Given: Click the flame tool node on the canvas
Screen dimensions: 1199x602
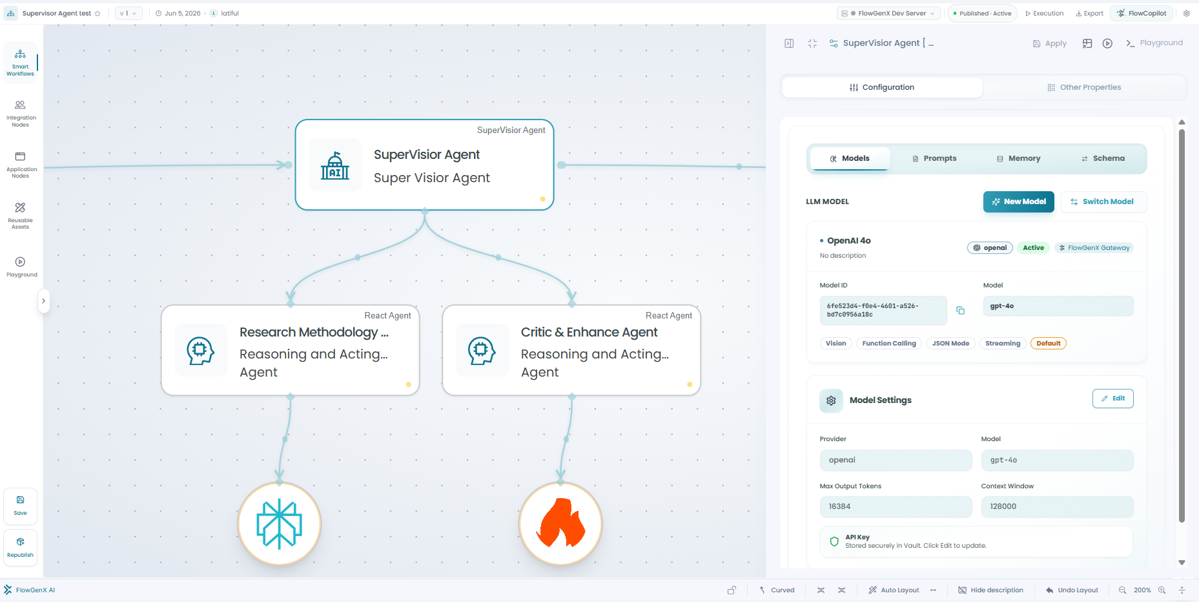Looking at the screenshot, I should click(561, 524).
